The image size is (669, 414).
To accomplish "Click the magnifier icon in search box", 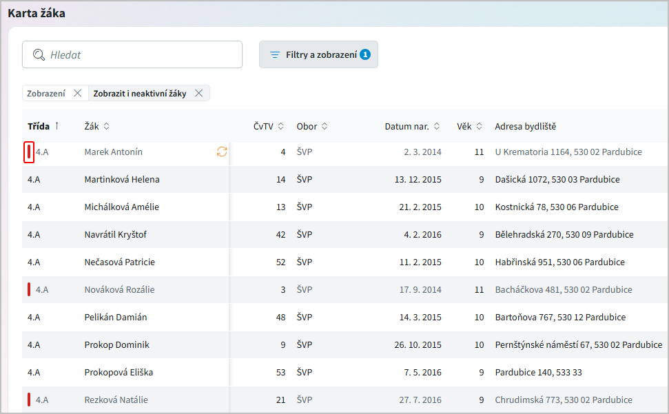I will 39,54.
